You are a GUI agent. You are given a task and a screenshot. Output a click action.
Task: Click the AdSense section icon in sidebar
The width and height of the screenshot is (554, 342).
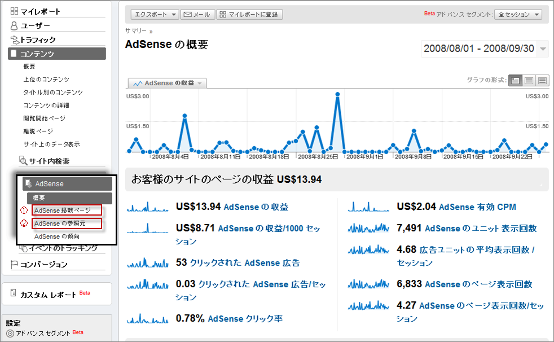[x=29, y=183]
